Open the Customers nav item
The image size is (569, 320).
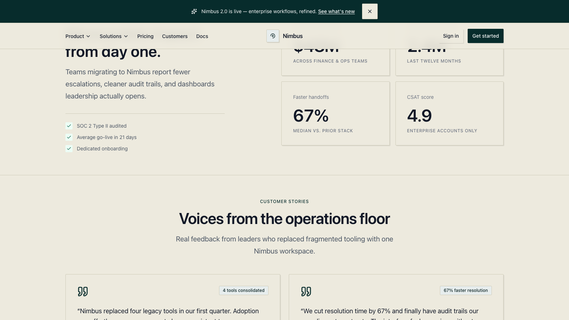[x=175, y=36]
